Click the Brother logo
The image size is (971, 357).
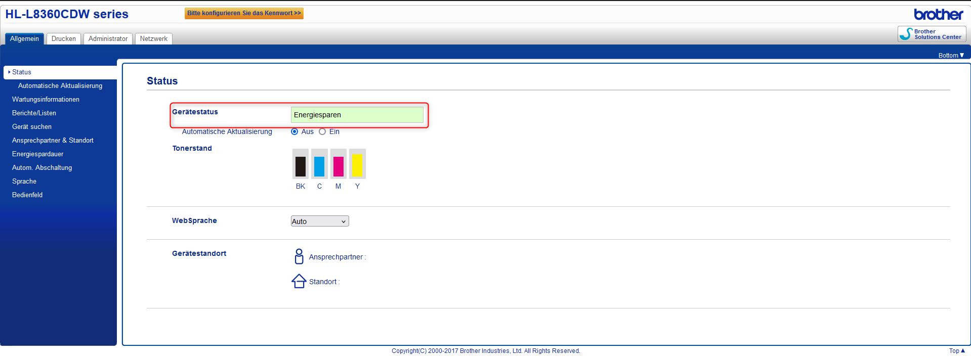click(939, 14)
